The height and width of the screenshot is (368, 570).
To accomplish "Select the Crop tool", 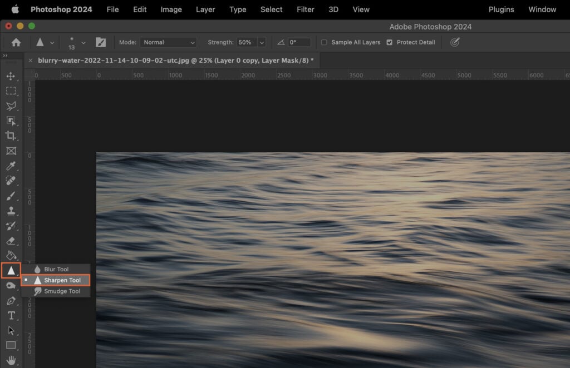I will pos(11,136).
